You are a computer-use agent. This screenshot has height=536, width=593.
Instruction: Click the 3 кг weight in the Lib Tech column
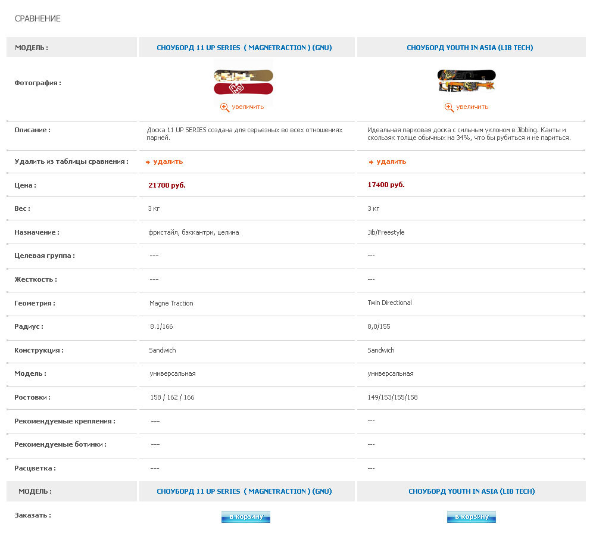373,209
